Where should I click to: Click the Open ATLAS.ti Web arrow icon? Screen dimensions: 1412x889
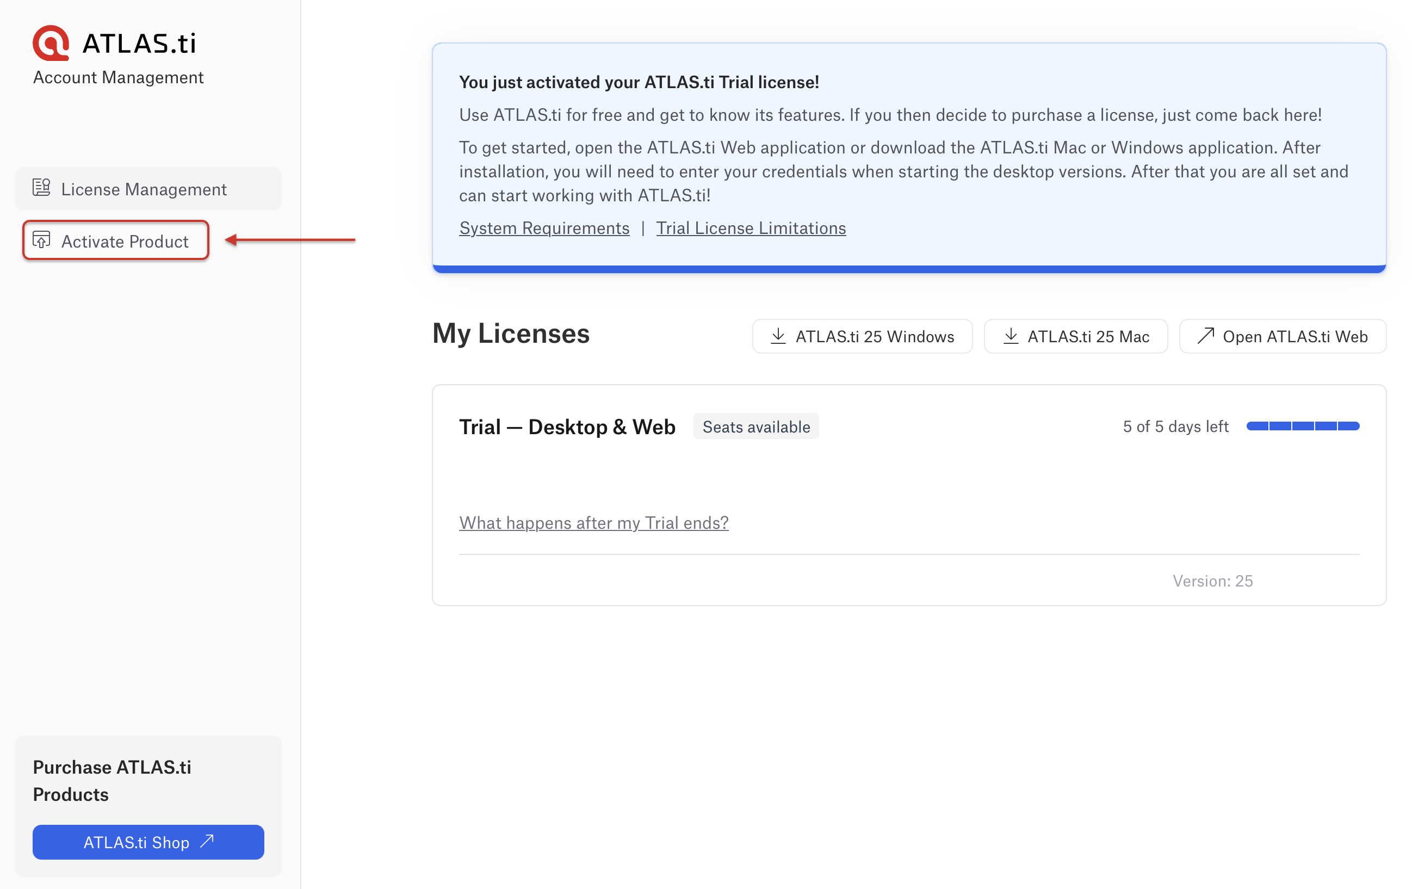1206,336
